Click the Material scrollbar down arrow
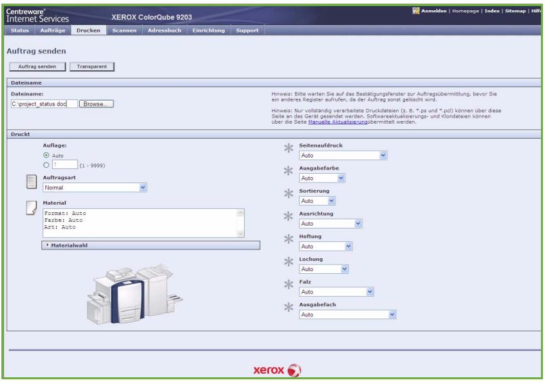The height and width of the screenshot is (382, 545). tap(241, 234)
